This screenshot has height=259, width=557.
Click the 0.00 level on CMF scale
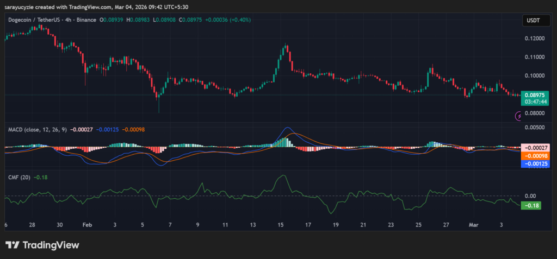click(x=529, y=195)
